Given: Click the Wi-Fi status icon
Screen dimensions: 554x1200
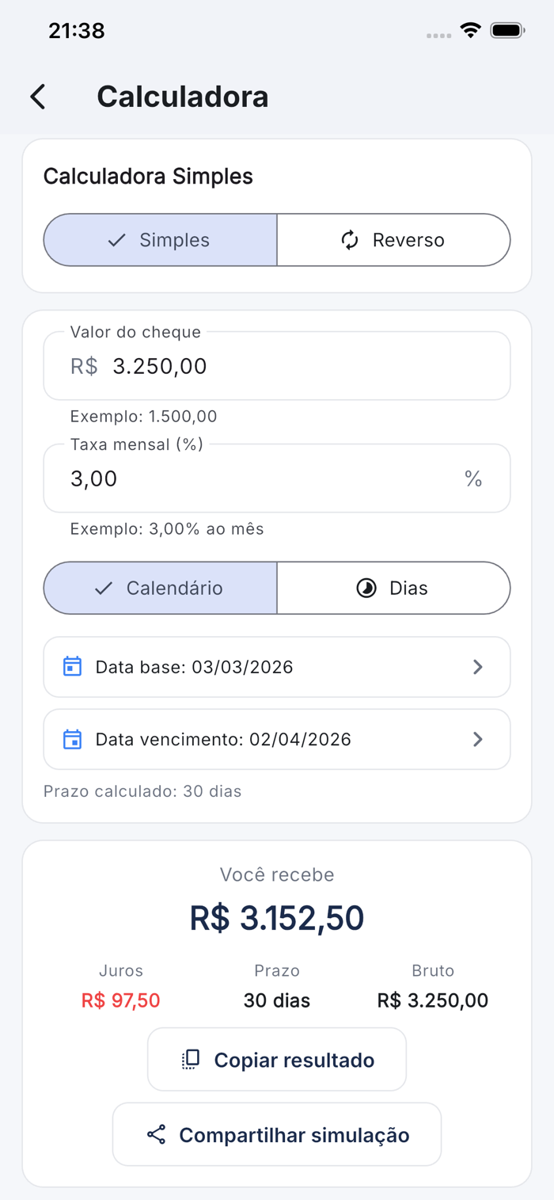Looking at the screenshot, I should (471, 31).
